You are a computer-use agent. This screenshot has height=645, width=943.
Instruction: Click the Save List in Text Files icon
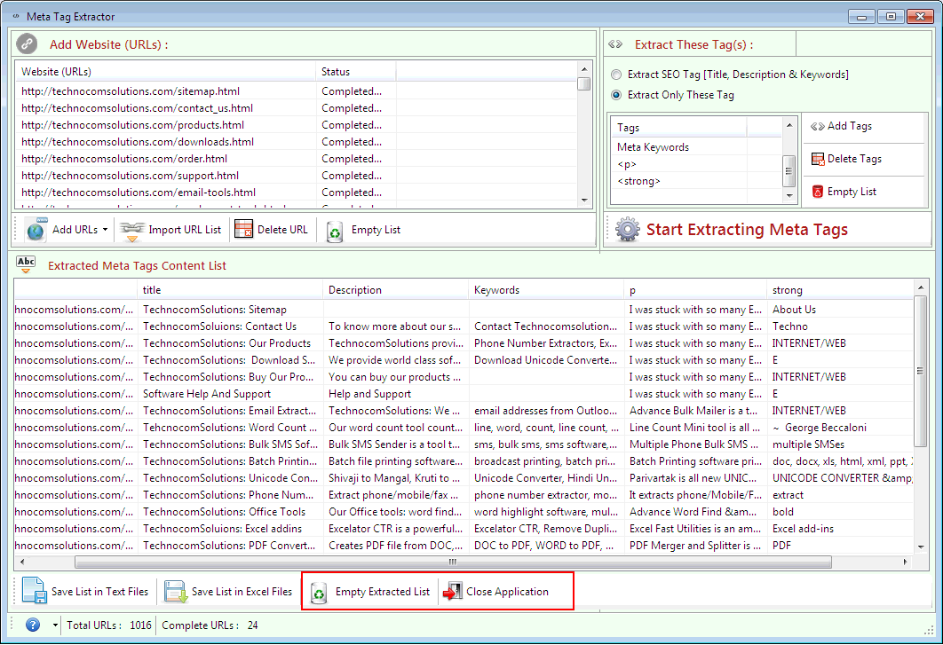35,591
